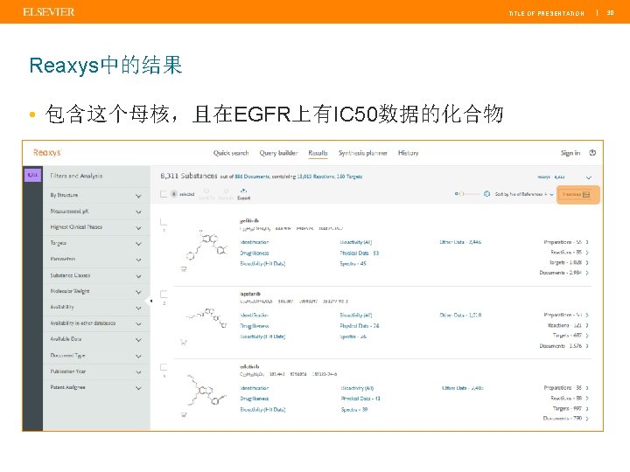Open lapatinib Targets arrow
The height and width of the screenshot is (472, 630).
pos(587,336)
